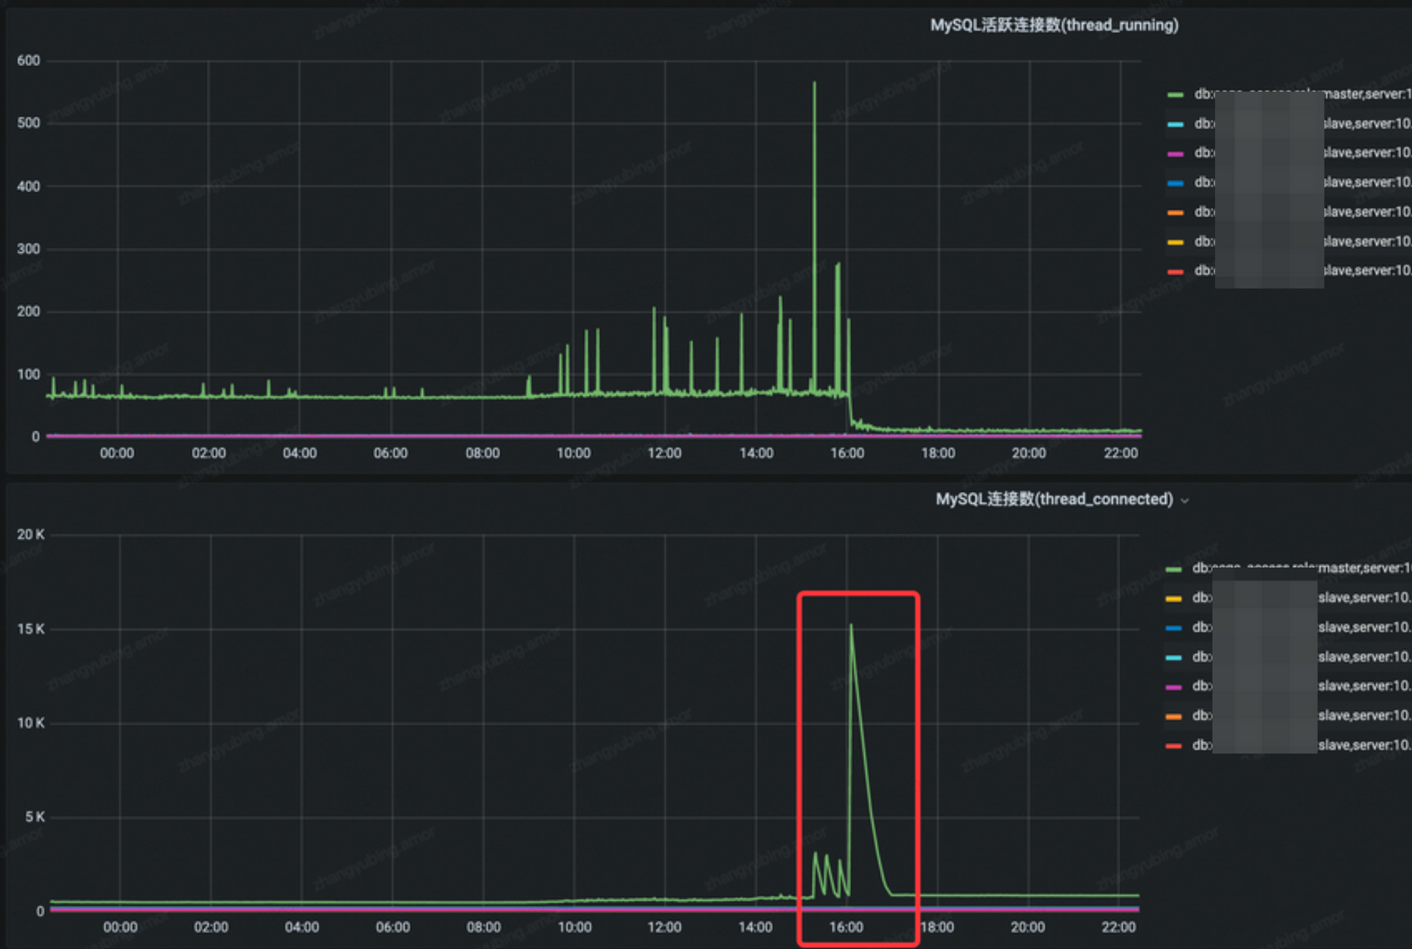Click the 20:00 time label in thread_running panel

click(1029, 453)
